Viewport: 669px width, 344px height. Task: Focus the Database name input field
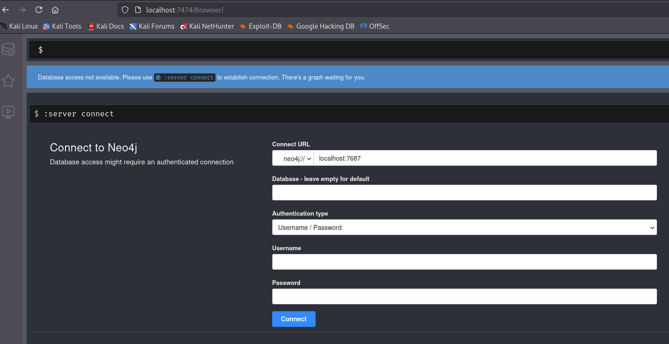(464, 193)
